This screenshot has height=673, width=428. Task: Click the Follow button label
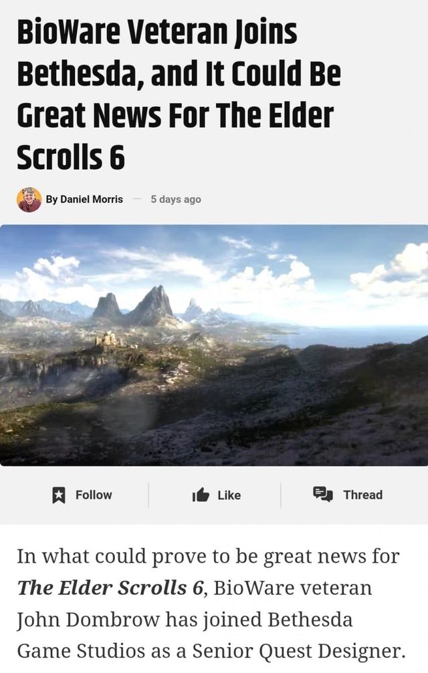click(x=94, y=495)
